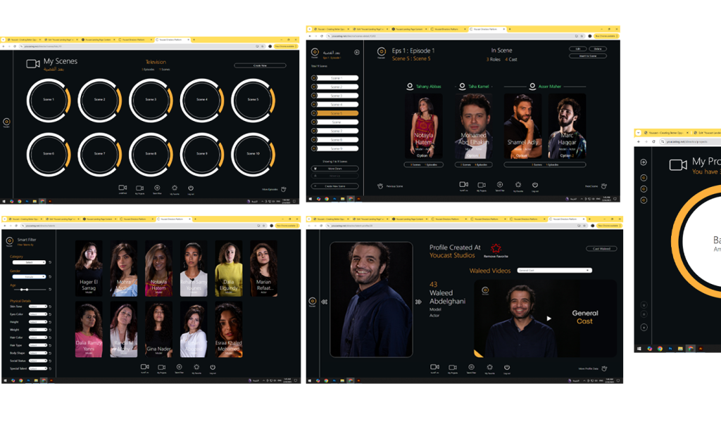Open My Favorite from the profile page toolbar

pyautogui.click(x=489, y=367)
